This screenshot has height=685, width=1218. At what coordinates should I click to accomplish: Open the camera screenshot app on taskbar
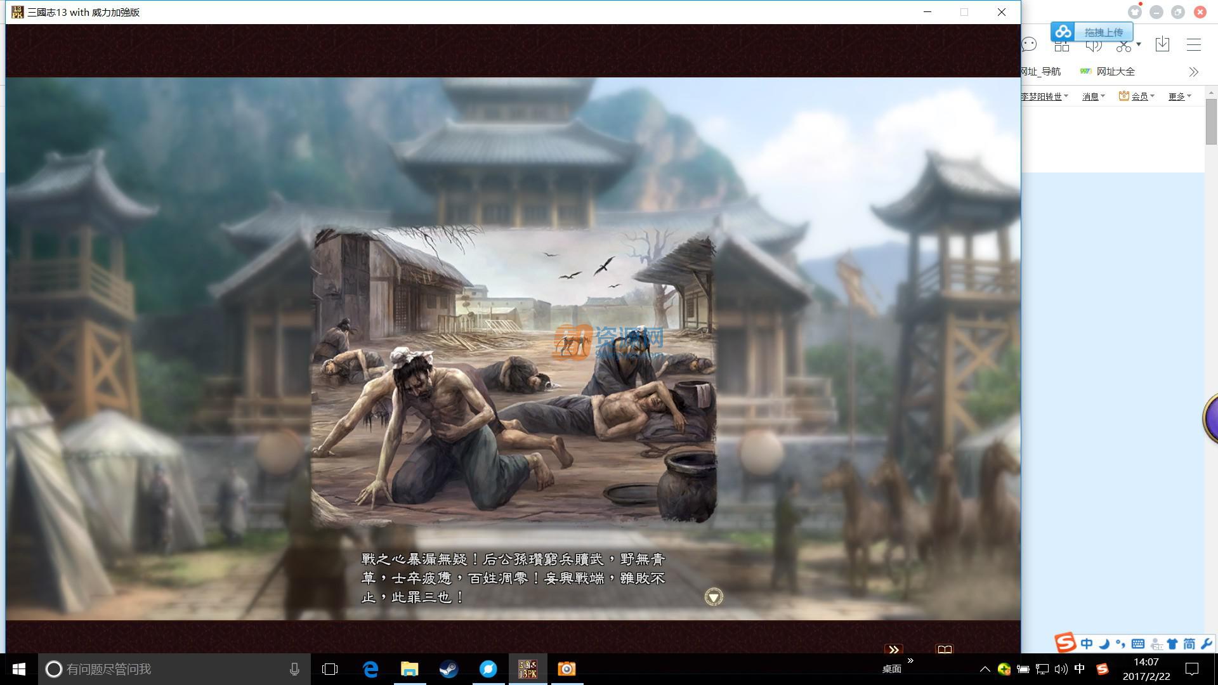(567, 669)
